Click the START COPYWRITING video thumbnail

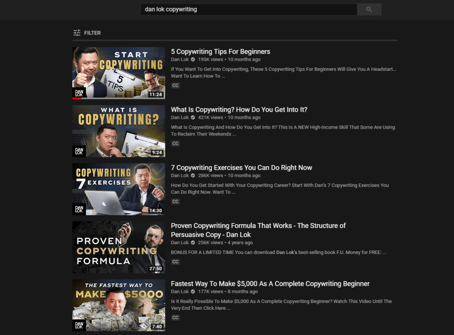tap(118, 73)
